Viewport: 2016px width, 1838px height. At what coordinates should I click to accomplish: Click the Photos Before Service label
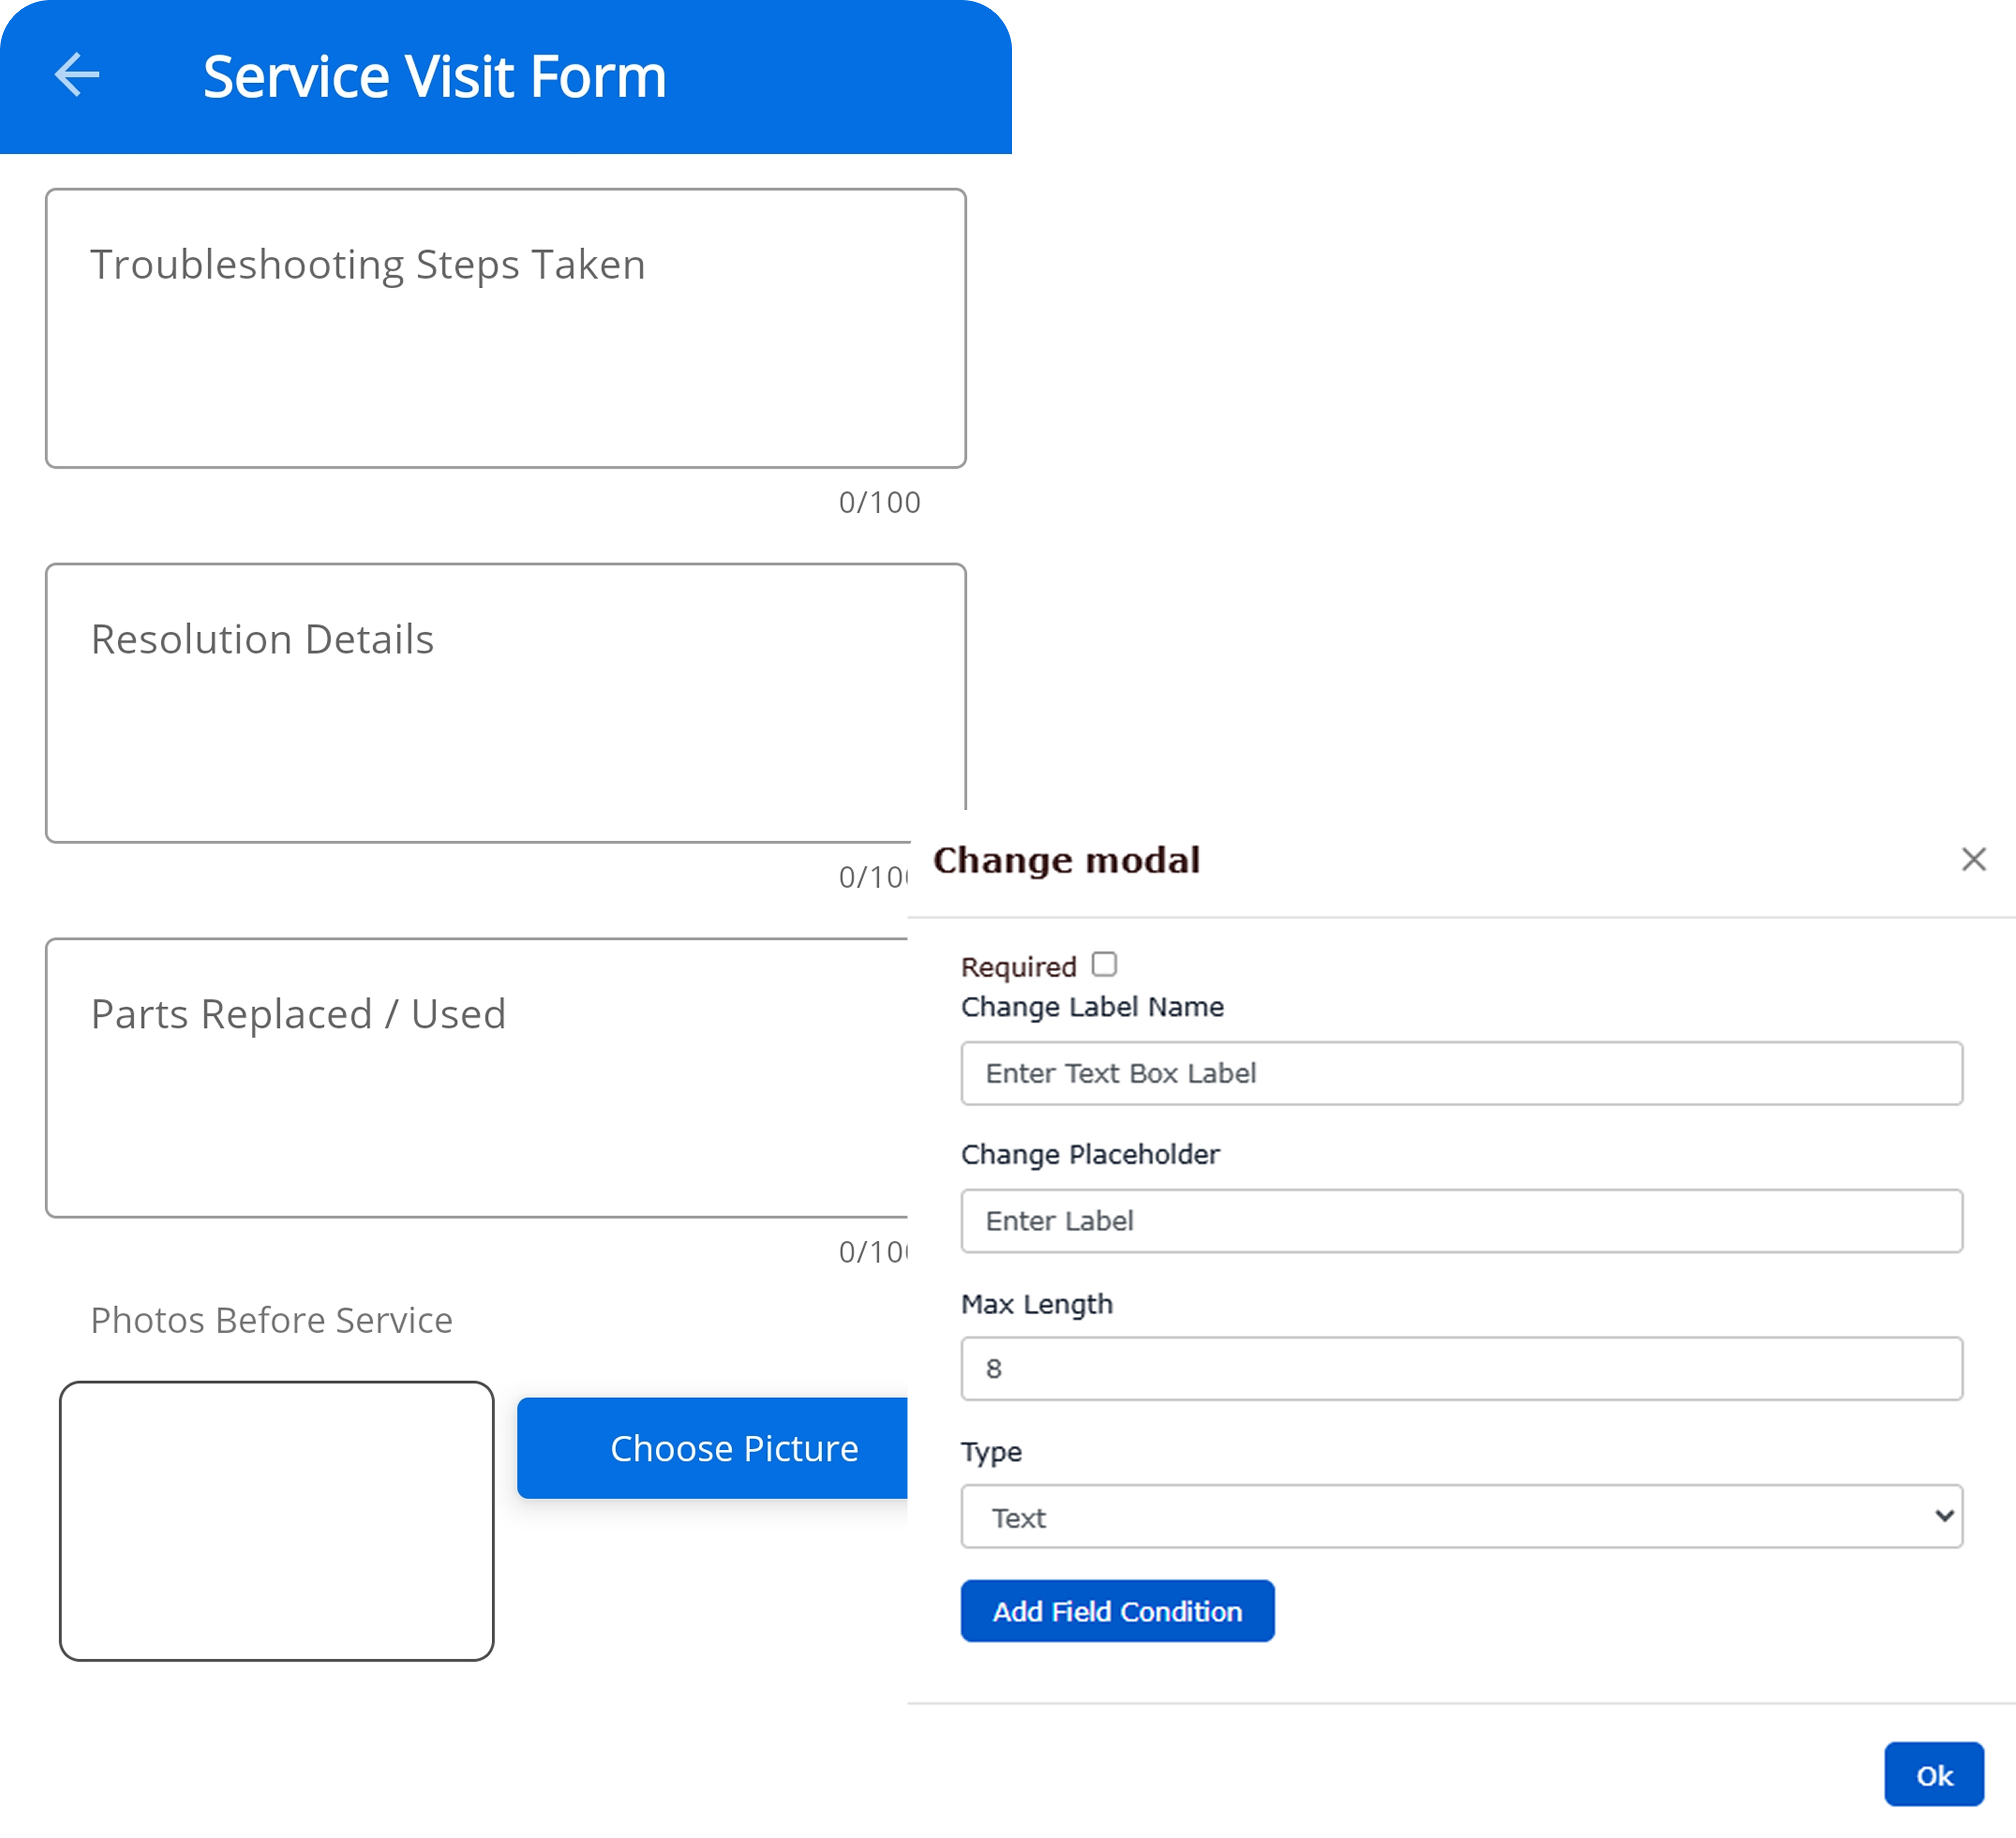tap(271, 1320)
